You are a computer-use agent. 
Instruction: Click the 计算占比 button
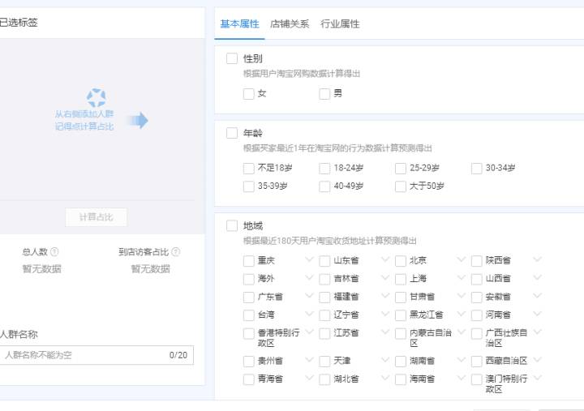click(96, 217)
